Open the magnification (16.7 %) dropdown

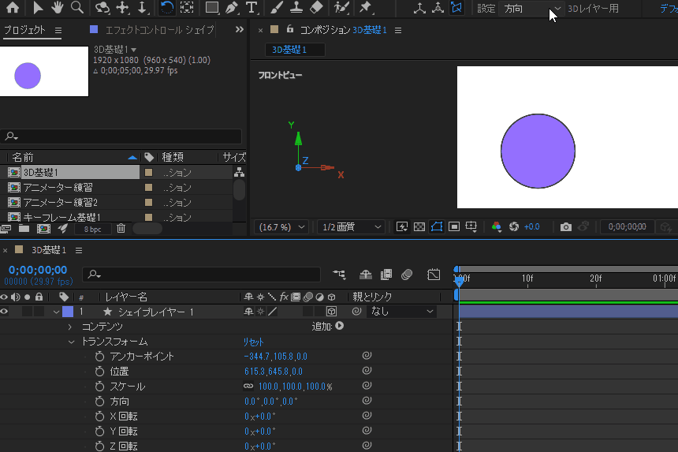[281, 226]
